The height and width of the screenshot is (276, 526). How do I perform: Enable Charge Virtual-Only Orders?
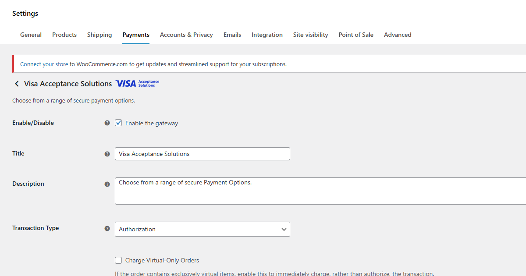pos(118,260)
